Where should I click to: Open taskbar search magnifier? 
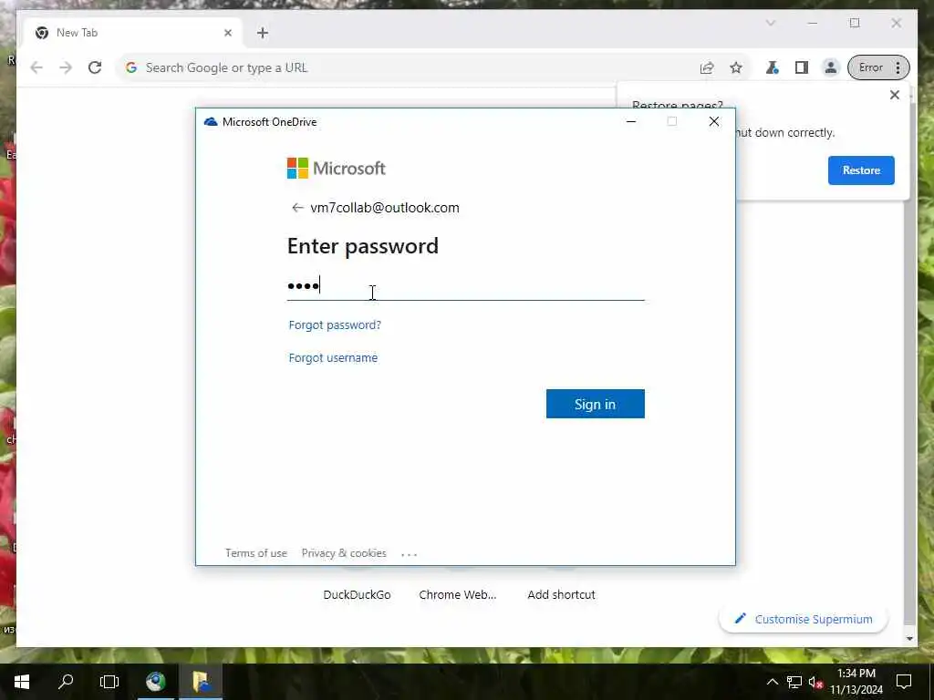(66, 682)
